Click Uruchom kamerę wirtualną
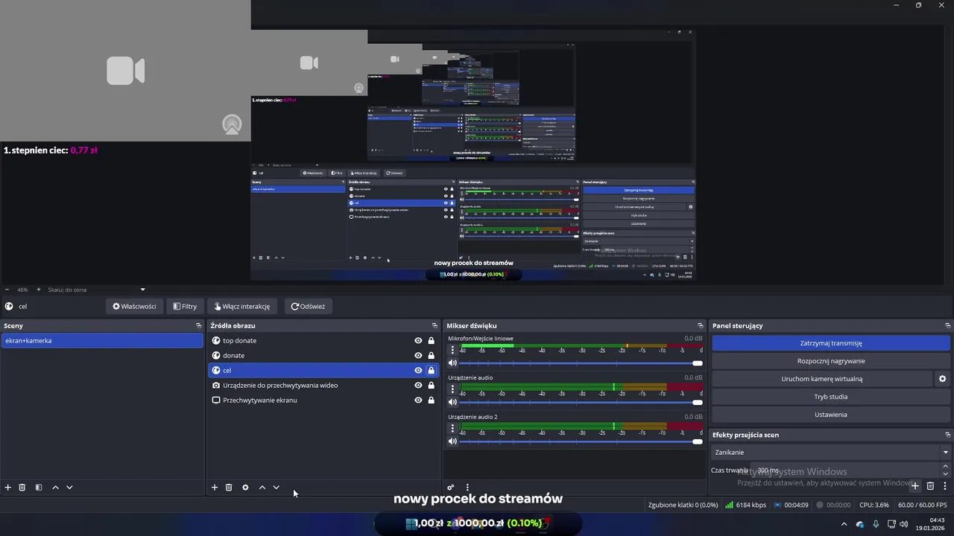This screenshot has height=536, width=954. pos(822,379)
